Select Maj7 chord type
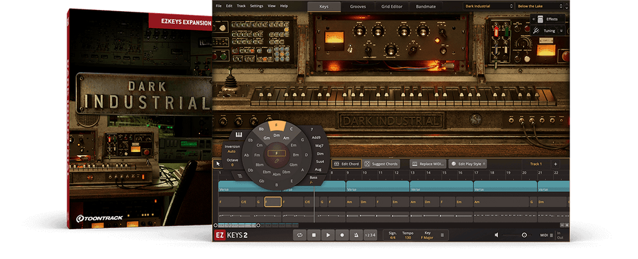Image resolution: width=638 pixels, height=259 pixels. 319,146
